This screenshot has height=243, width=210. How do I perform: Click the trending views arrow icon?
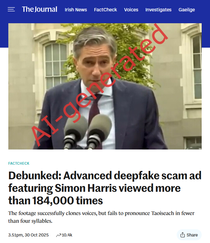59,235
